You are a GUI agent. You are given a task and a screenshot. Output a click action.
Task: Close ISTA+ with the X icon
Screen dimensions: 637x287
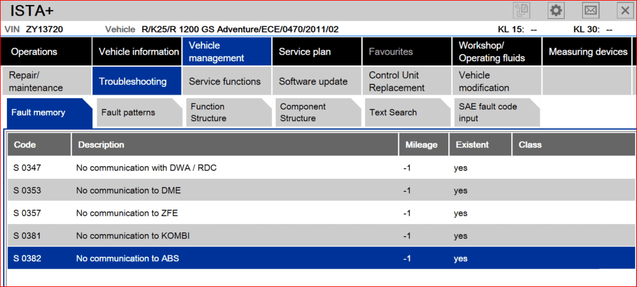624,10
